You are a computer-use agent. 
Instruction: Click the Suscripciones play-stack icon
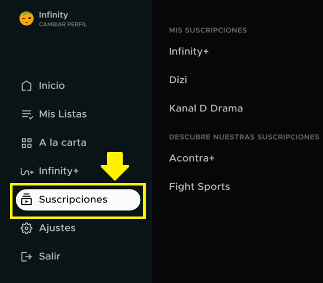27,199
